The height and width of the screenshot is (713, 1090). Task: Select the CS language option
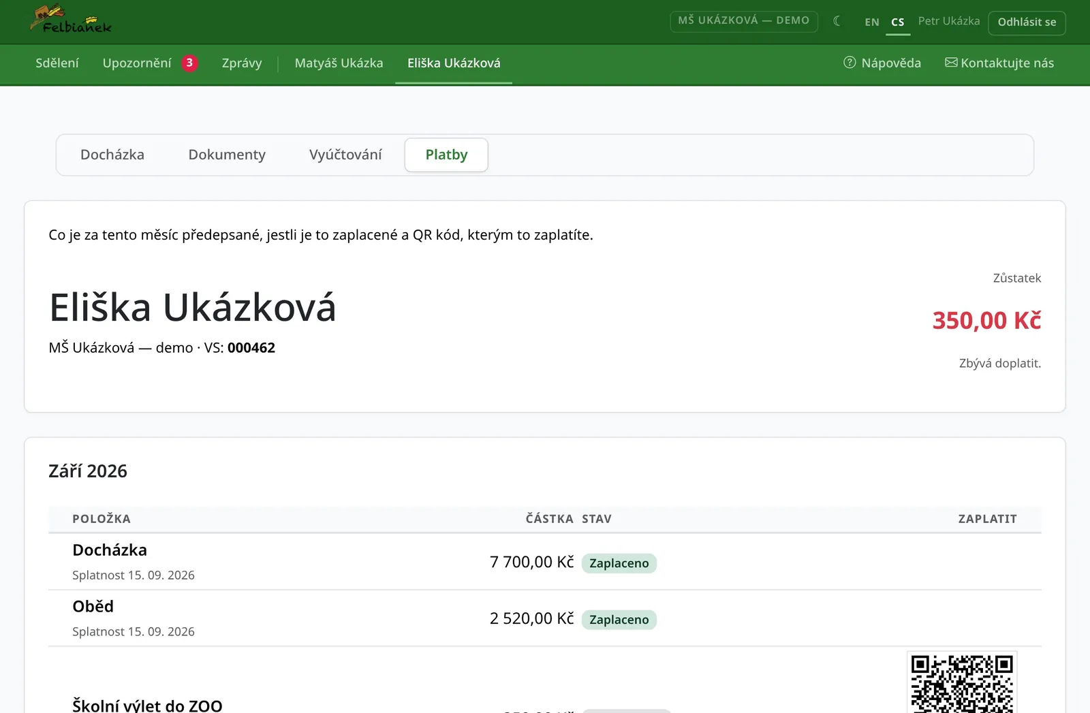click(x=898, y=22)
